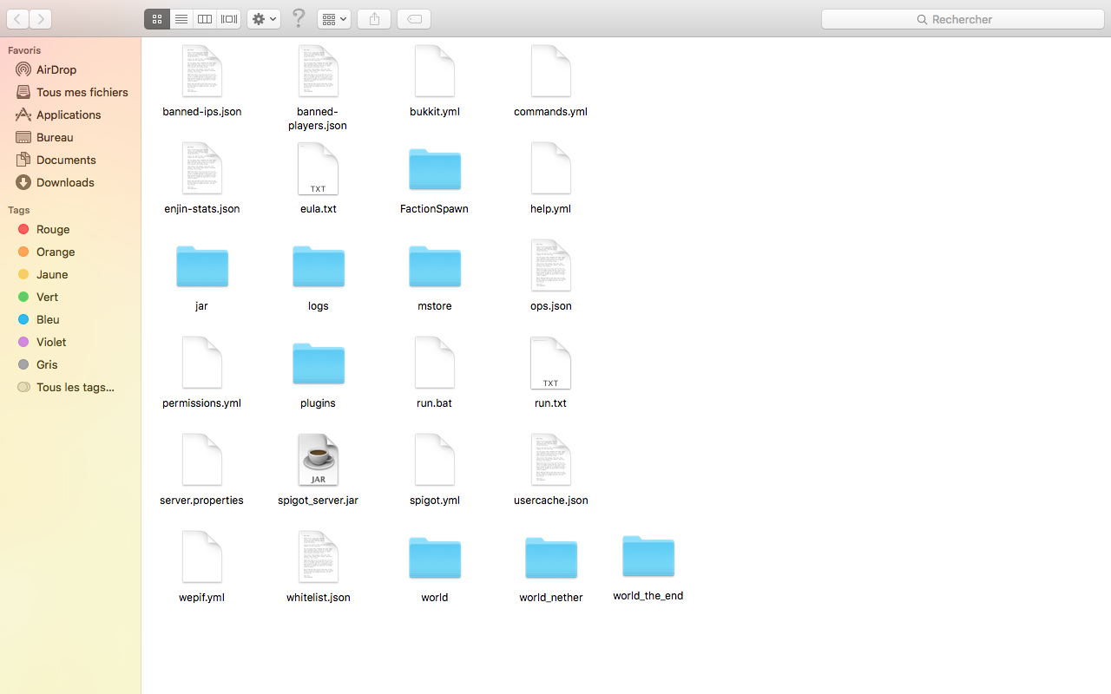Select the plugins folder icon
The width and height of the screenshot is (1111, 694).
pyautogui.click(x=319, y=363)
